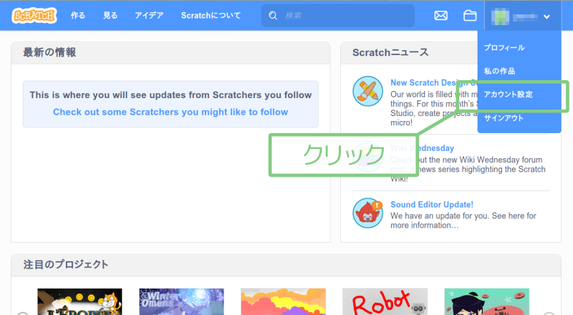Open the アイデア menu item
573x315 pixels.
tap(149, 15)
